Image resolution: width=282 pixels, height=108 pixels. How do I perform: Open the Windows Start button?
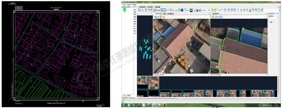click(124, 105)
